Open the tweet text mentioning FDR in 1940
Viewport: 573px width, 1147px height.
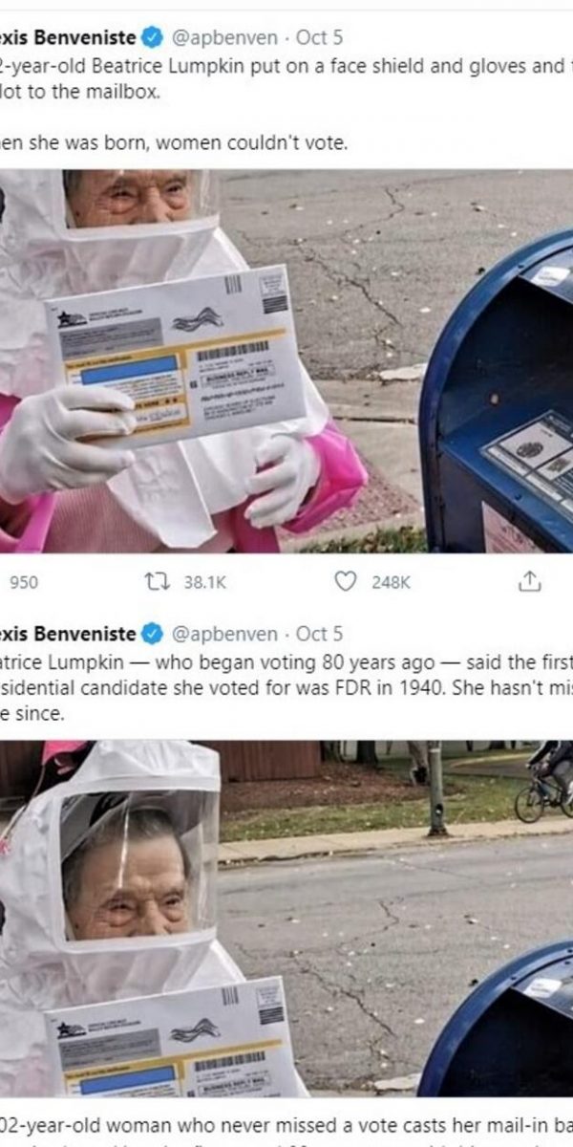tap(286, 686)
